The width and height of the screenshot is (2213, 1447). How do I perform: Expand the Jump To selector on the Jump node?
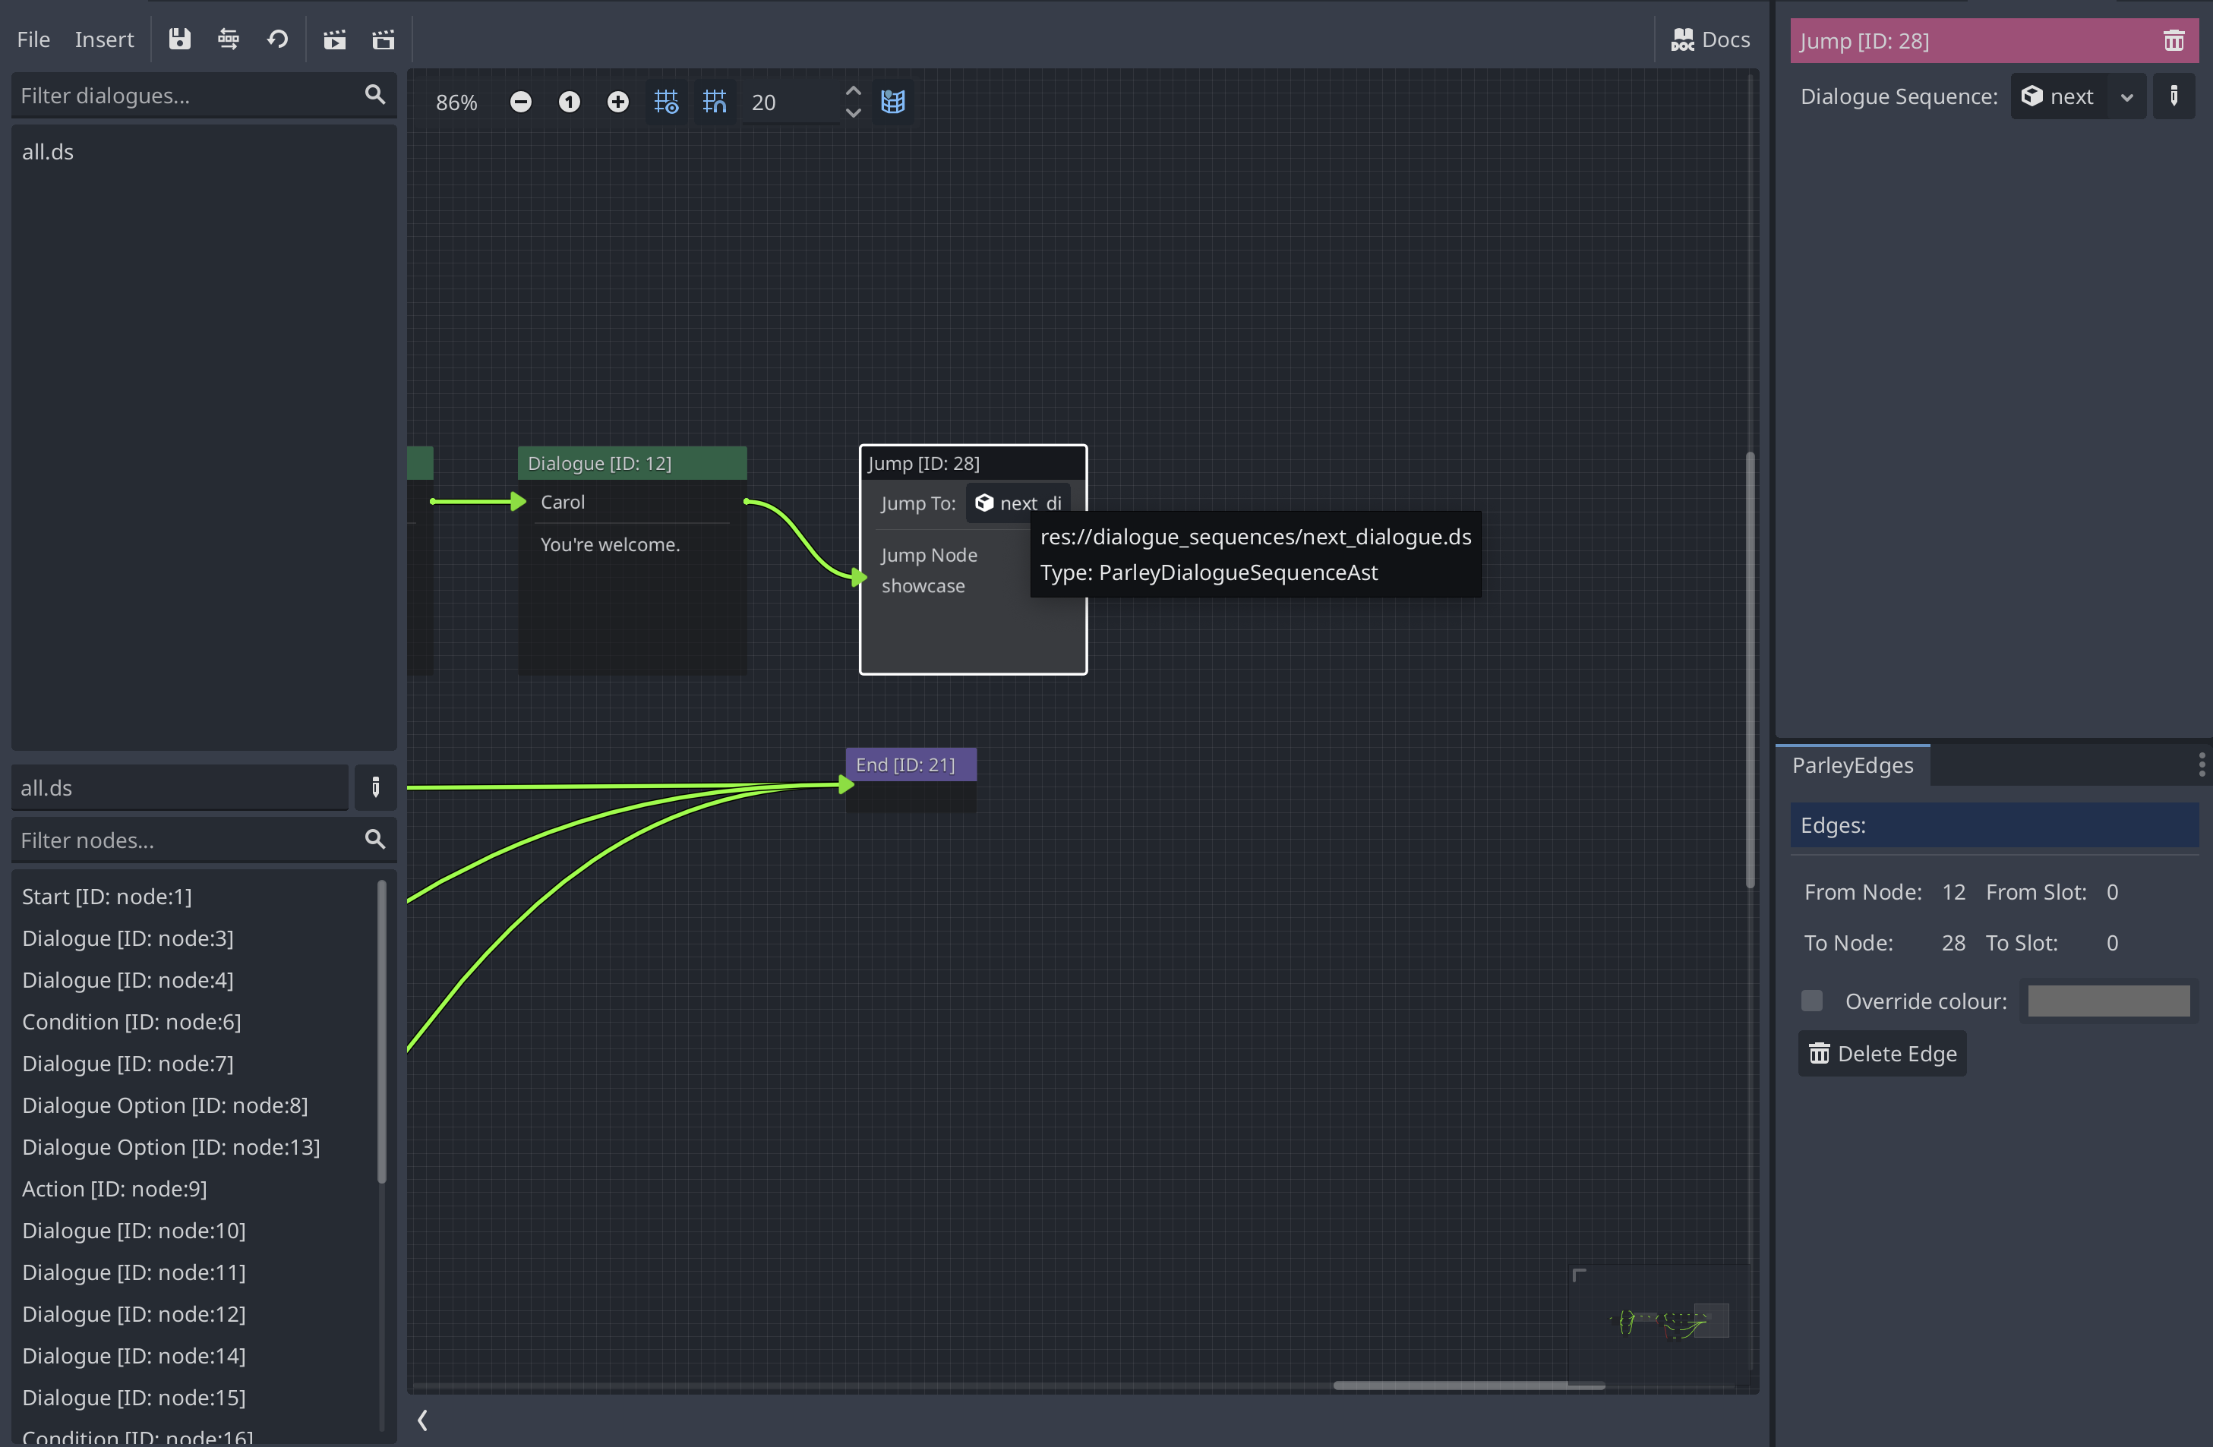click(x=1018, y=503)
